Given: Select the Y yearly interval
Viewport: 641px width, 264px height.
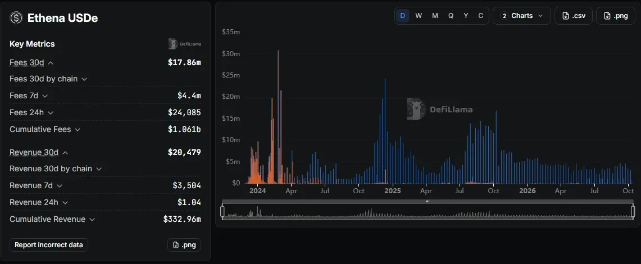Looking at the screenshot, I should 466,16.
